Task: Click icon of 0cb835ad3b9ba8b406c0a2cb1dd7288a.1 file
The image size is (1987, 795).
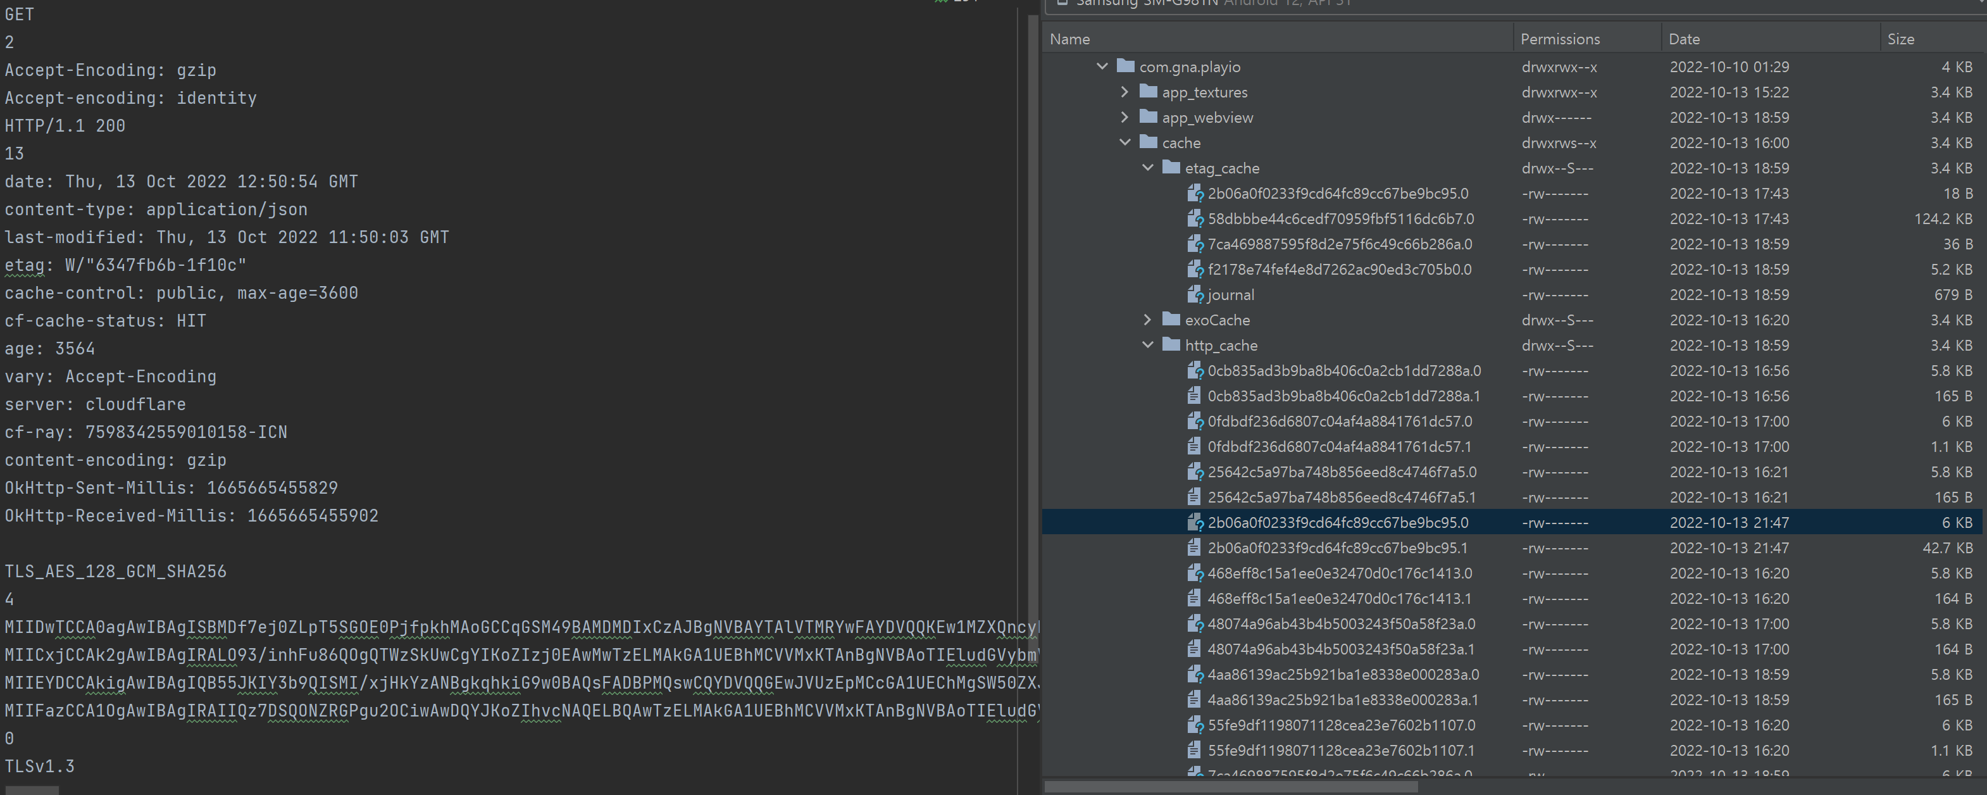Action: click(x=1193, y=396)
